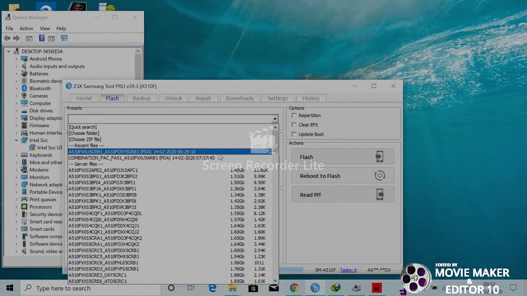Open Task View from the taskbar
Image resolution: width=527 pixels, height=296 pixels.
point(191,288)
